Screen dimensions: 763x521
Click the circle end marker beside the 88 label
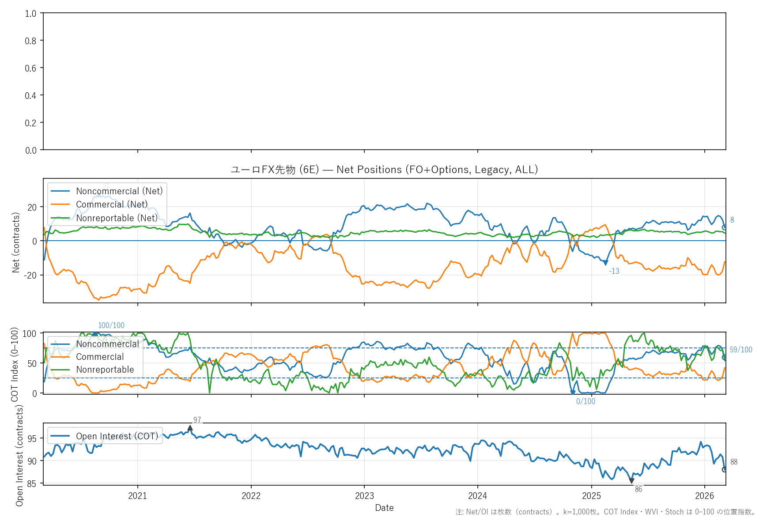[x=724, y=469]
